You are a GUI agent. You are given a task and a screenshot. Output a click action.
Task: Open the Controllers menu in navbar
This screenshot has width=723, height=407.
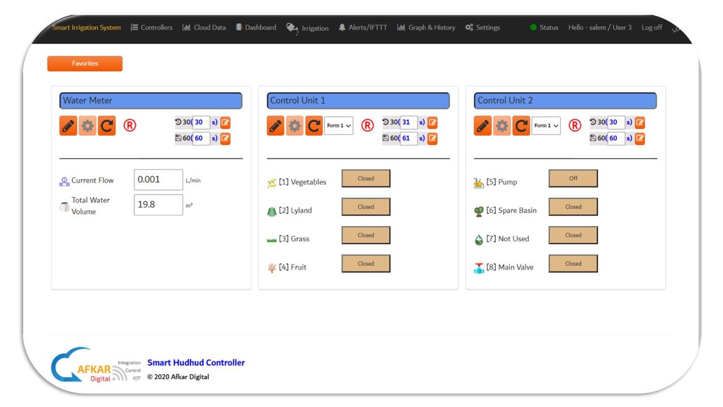151,27
